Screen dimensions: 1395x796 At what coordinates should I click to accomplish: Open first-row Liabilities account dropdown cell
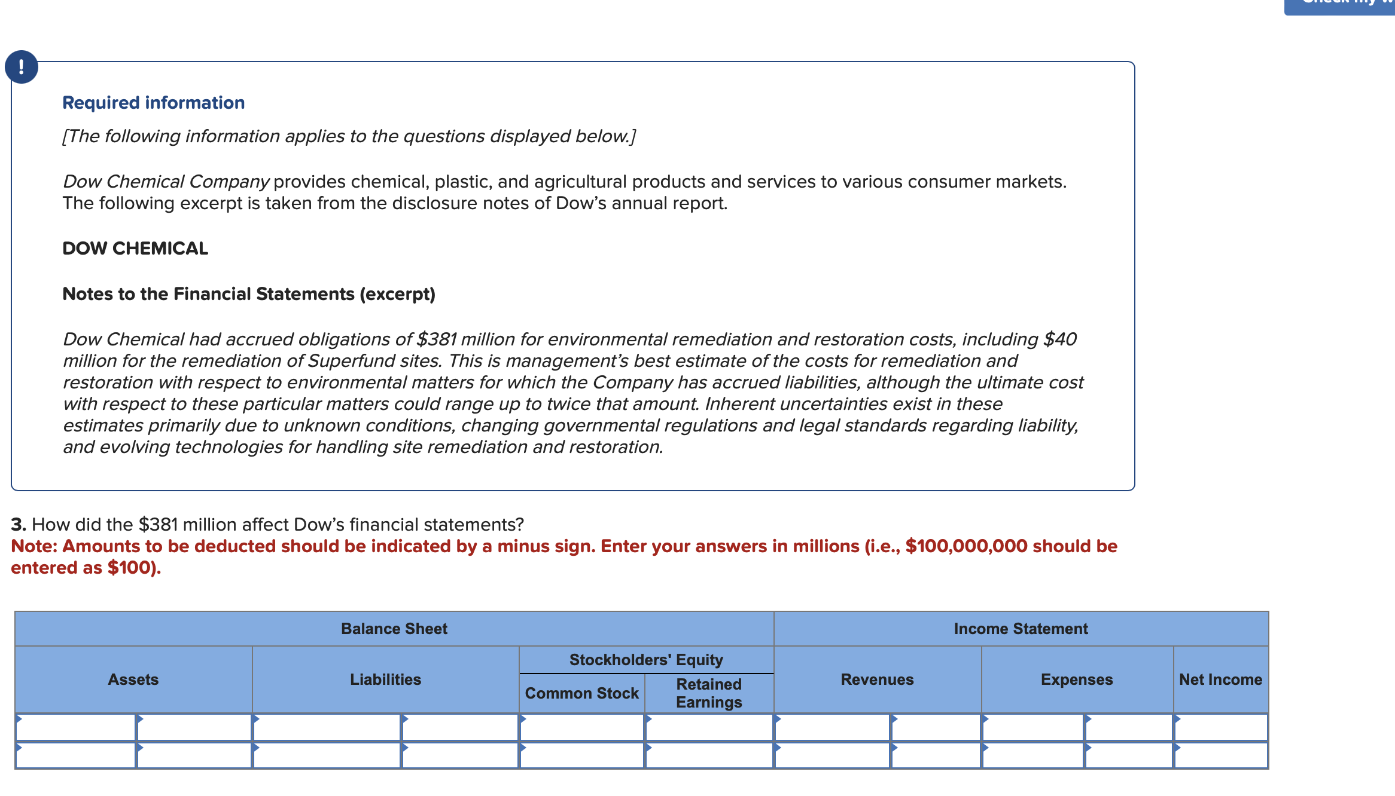(327, 727)
